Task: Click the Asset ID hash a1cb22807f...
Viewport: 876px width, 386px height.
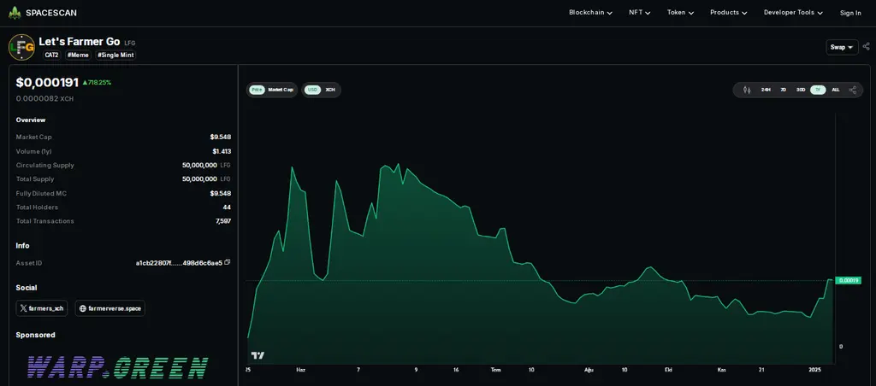Action: [179, 262]
